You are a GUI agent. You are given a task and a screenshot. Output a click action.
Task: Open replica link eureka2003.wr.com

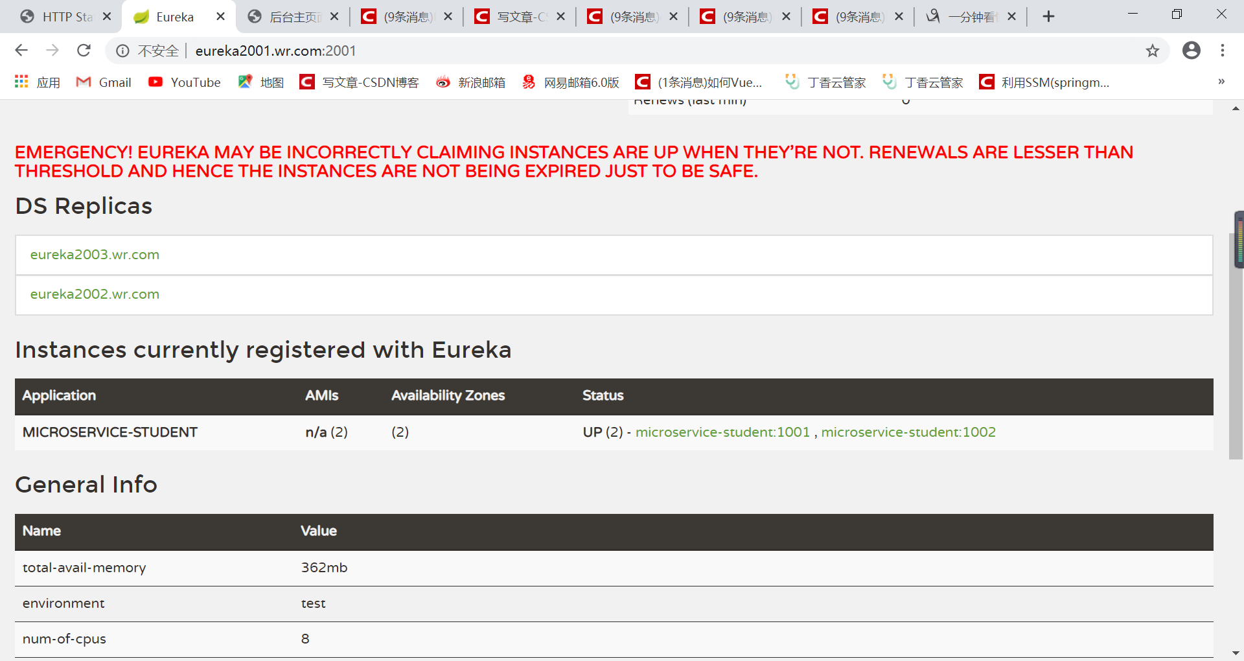(x=95, y=255)
